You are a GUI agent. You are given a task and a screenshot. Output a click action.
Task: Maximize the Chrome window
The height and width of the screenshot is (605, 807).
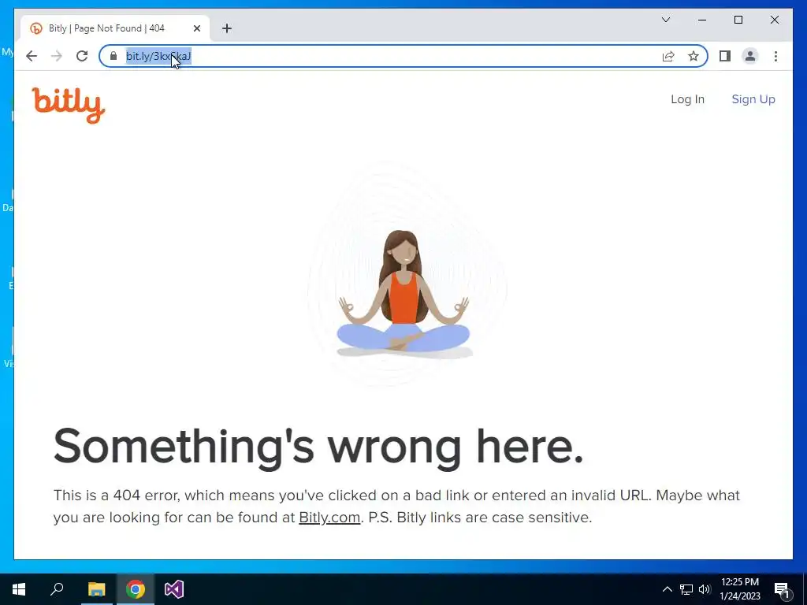pos(738,20)
